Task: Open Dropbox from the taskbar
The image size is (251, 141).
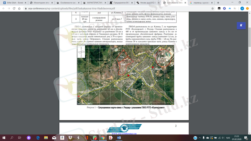Action: click(71, 138)
